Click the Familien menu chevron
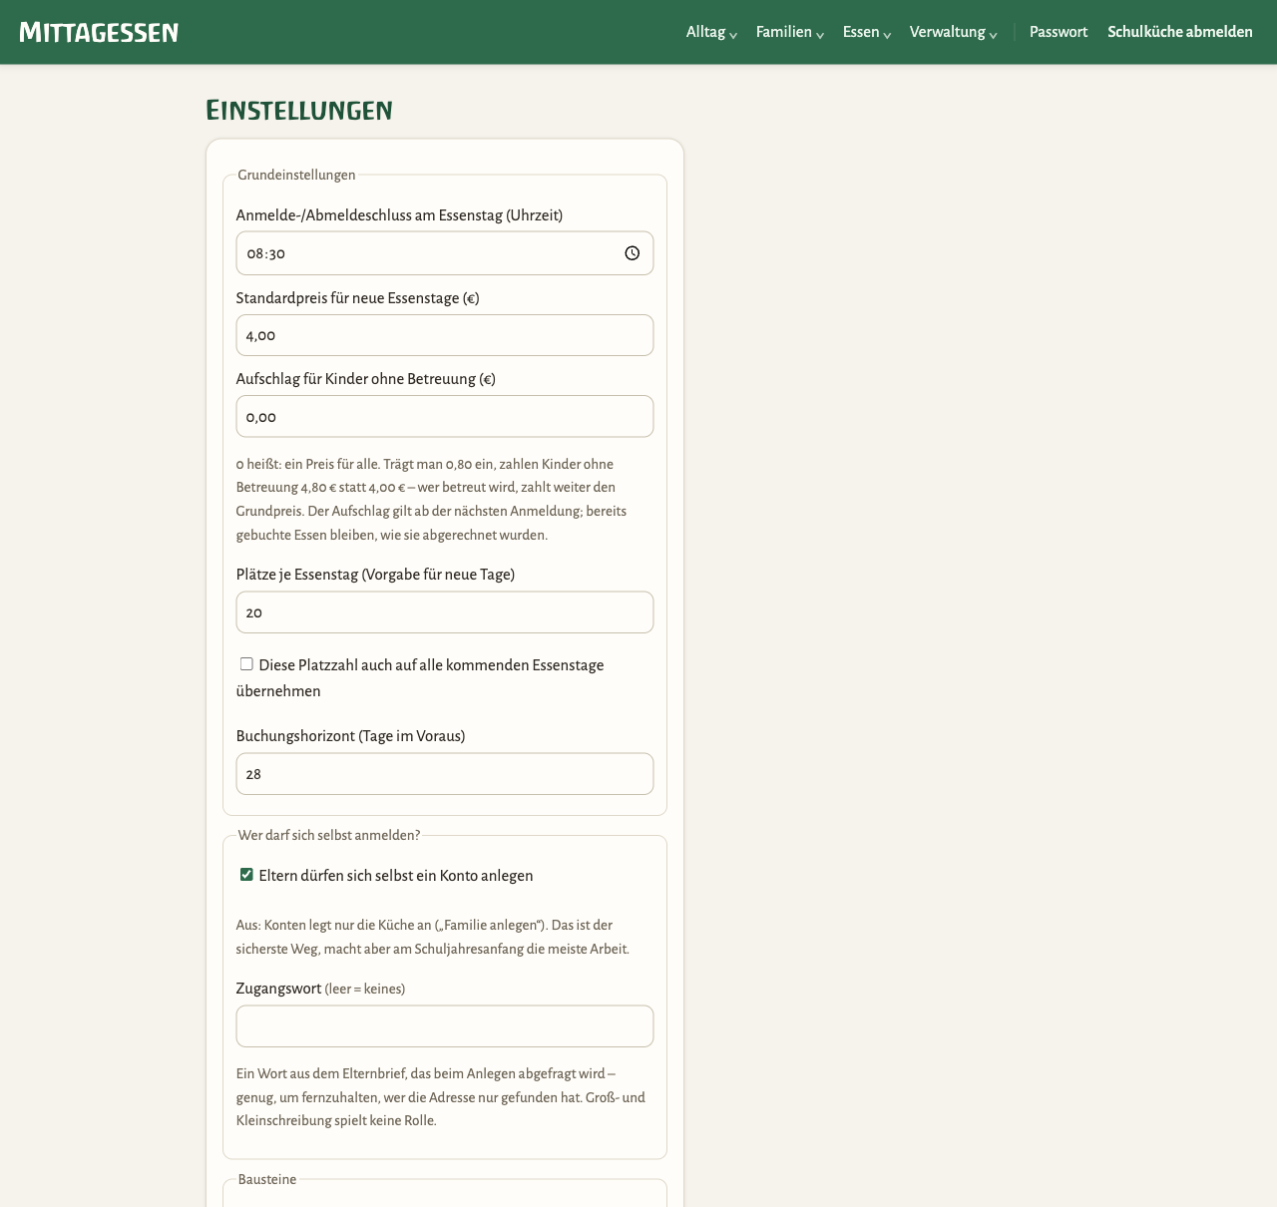1277x1207 pixels. [x=820, y=35]
